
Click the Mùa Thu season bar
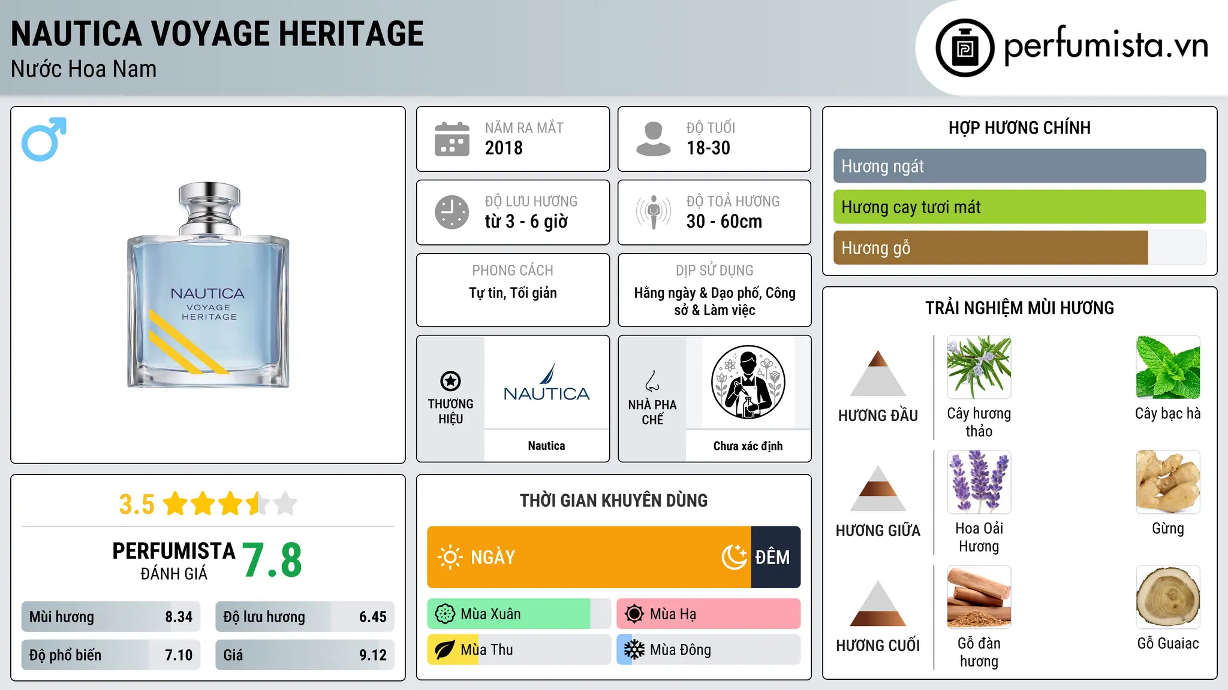pos(519,650)
